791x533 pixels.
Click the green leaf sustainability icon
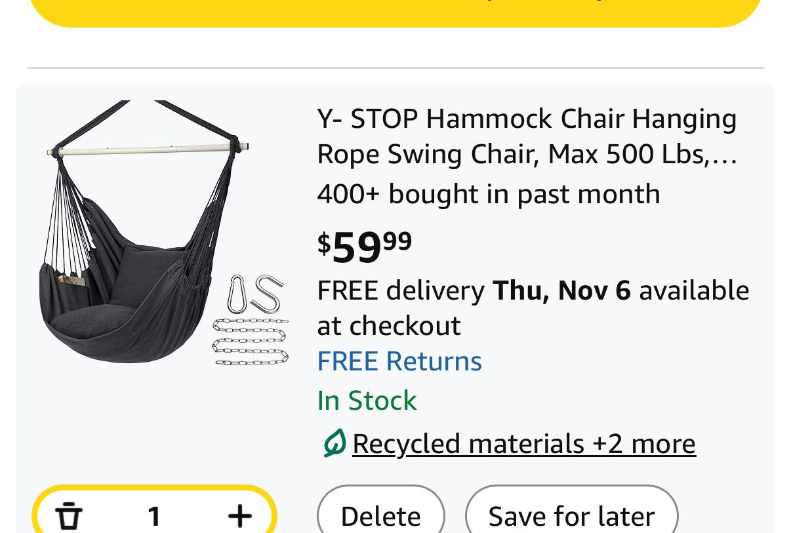coord(334,444)
